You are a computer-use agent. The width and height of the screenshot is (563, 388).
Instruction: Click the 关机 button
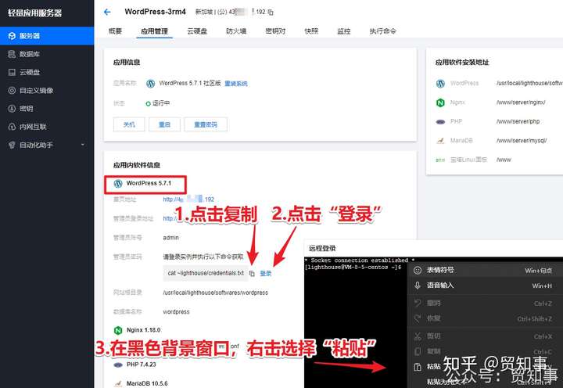click(129, 124)
